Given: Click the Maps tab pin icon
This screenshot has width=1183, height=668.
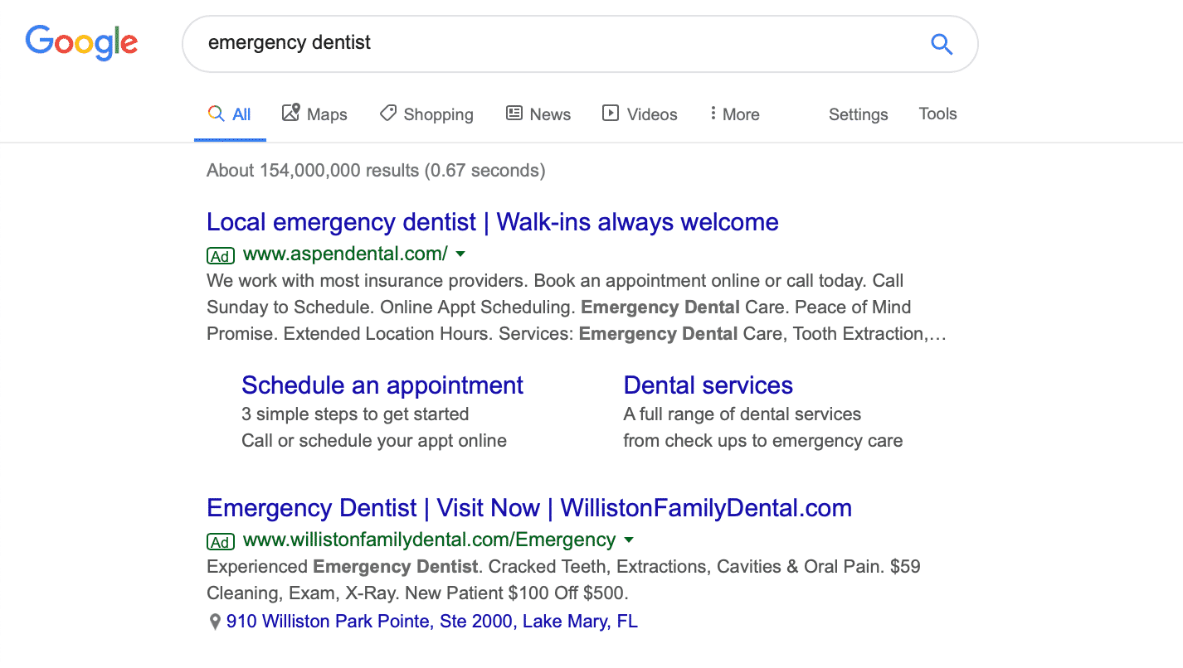Looking at the screenshot, I should [290, 113].
